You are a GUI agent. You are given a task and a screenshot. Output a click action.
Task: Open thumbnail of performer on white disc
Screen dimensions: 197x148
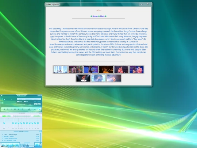tap(83, 78)
